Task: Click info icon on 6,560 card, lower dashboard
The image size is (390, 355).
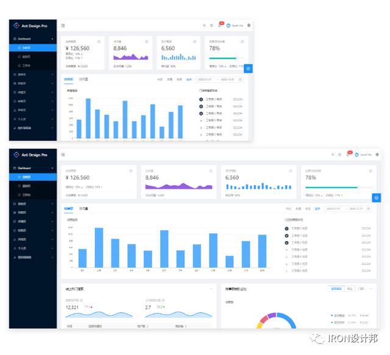Action: click(x=291, y=170)
